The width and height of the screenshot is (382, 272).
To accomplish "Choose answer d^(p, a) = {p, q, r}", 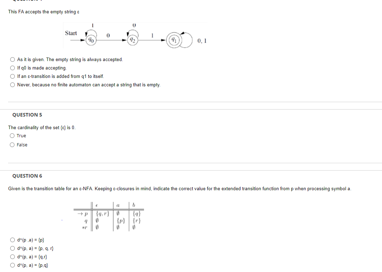I will pyautogui.click(x=12, y=248).
